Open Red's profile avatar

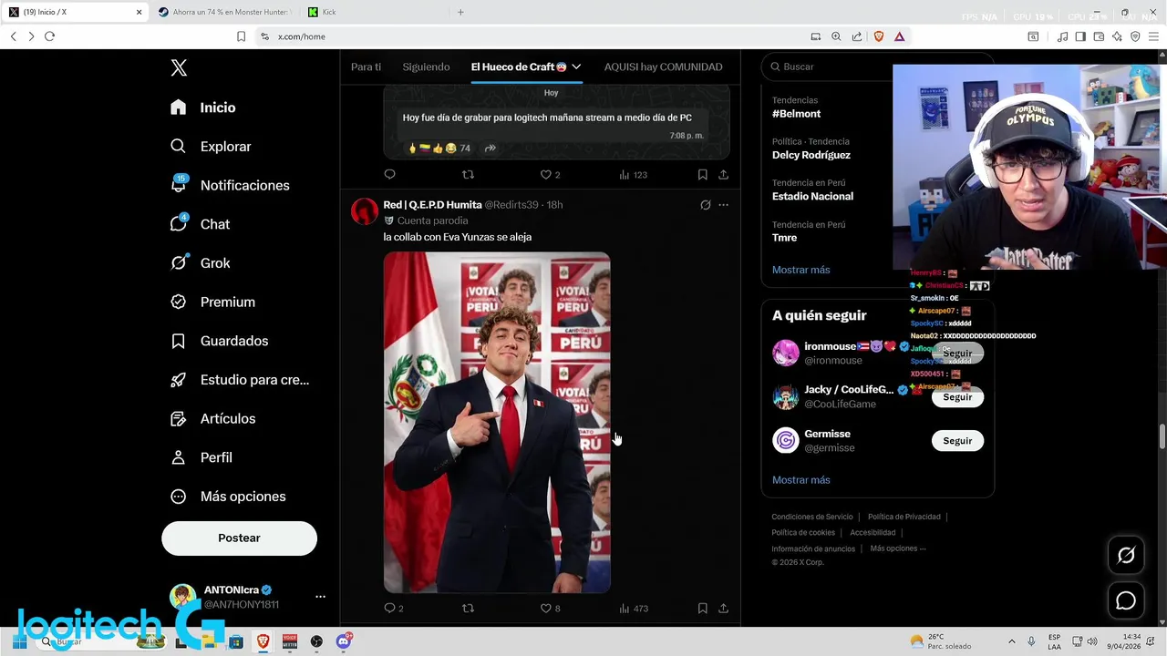[x=365, y=211]
